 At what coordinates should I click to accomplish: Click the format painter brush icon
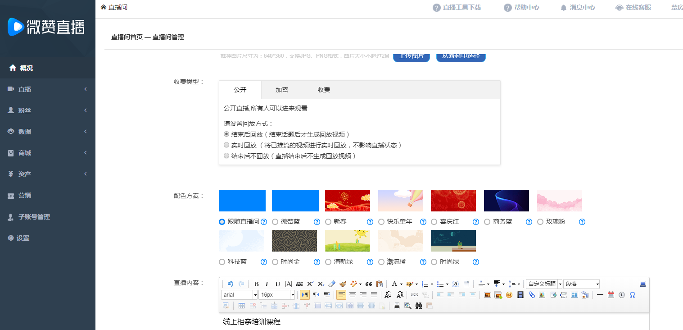343,284
